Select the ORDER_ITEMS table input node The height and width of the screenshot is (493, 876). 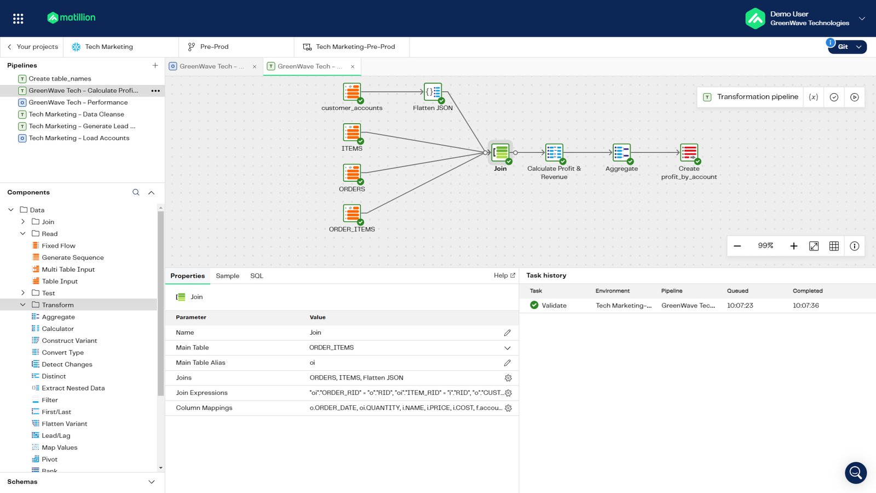click(352, 214)
